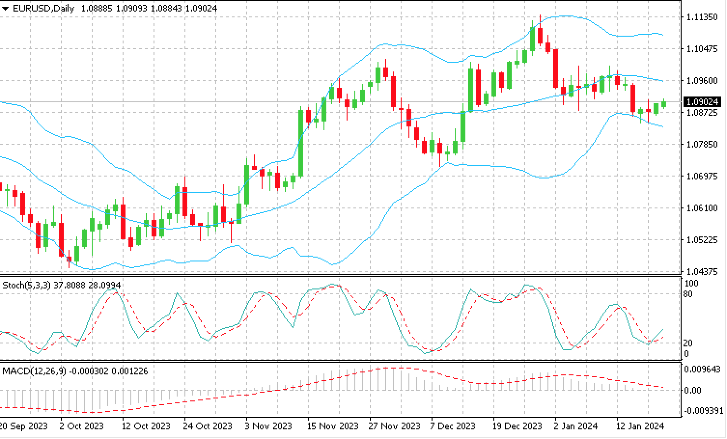Click the 1.11350 price axis label

[x=701, y=17]
